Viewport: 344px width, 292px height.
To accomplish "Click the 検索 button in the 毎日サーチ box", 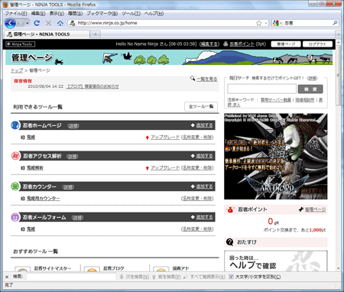I will [x=310, y=89].
